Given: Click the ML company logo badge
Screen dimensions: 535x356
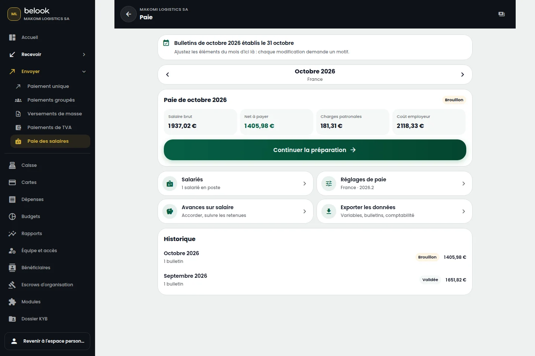Looking at the screenshot, I should tap(14, 14).
